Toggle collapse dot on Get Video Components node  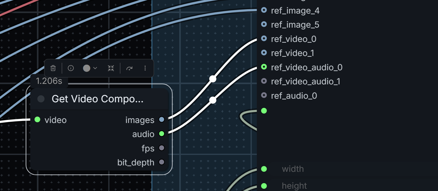pyautogui.click(x=41, y=99)
